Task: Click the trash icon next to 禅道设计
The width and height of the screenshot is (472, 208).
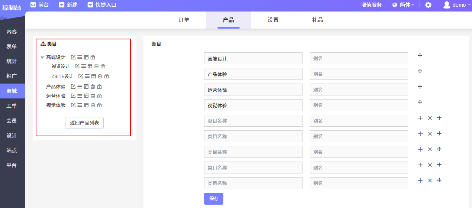Action: click(96, 66)
